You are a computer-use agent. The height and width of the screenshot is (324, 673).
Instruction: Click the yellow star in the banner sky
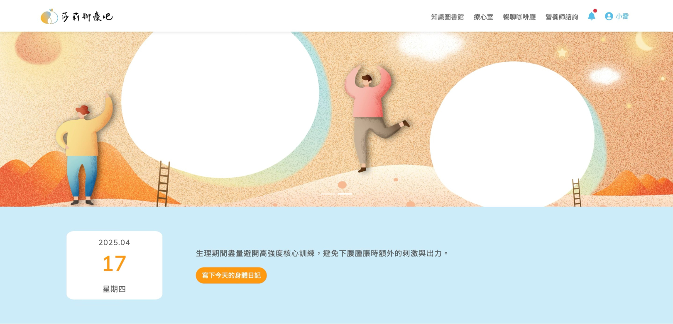(562, 53)
